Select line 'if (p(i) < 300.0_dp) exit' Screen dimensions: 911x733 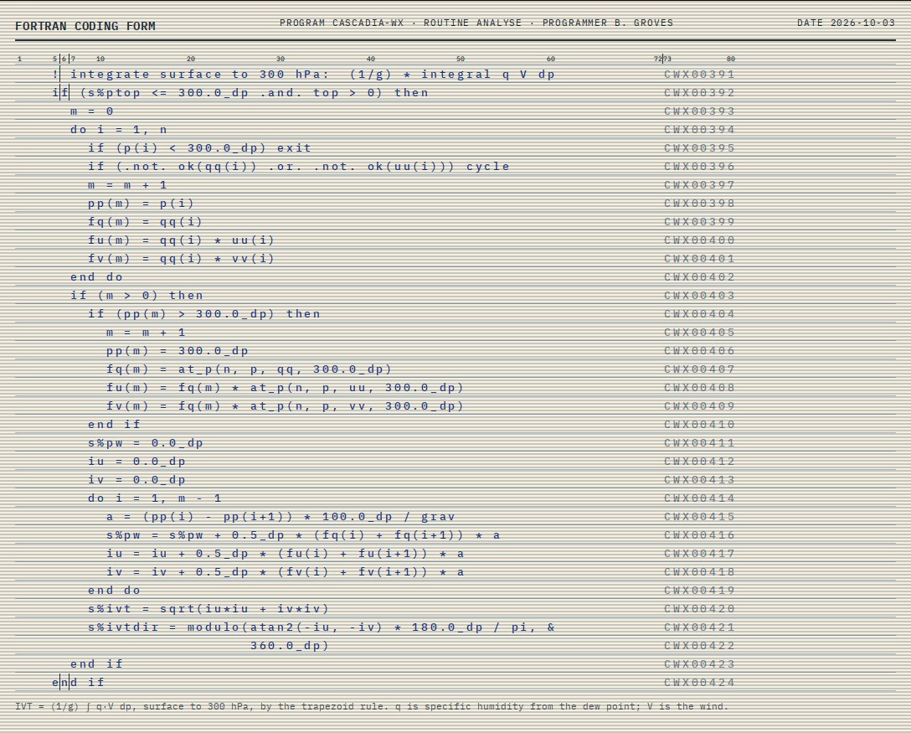point(200,148)
